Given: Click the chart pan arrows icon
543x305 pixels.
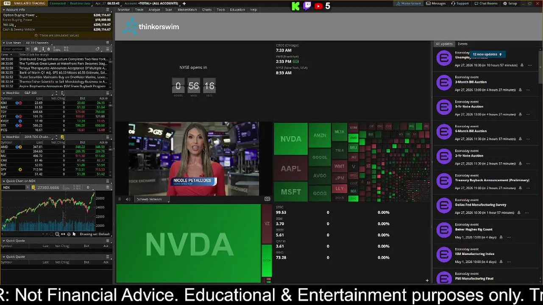Looking at the screenshot, I should (x=63, y=234).
